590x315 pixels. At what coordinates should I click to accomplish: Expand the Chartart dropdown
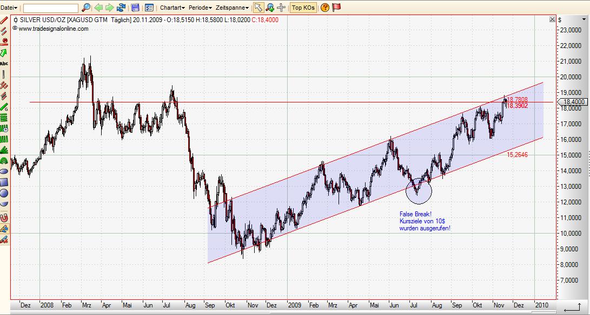(173, 8)
